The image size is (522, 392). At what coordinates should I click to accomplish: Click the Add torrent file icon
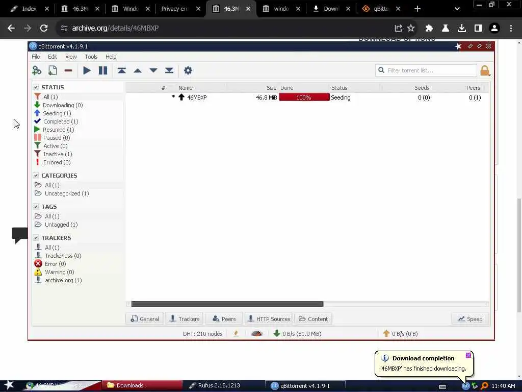coord(53,70)
